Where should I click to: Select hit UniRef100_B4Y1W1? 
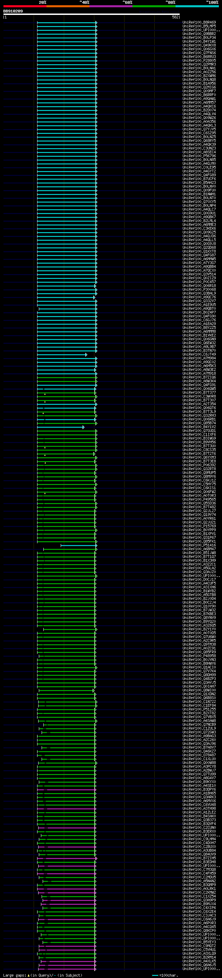point(199,41)
